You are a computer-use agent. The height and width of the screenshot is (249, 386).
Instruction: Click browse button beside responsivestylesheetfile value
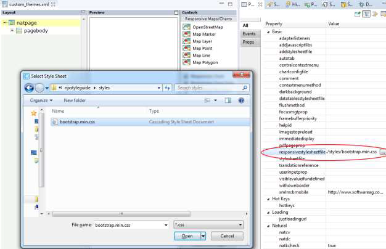click(382, 152)
